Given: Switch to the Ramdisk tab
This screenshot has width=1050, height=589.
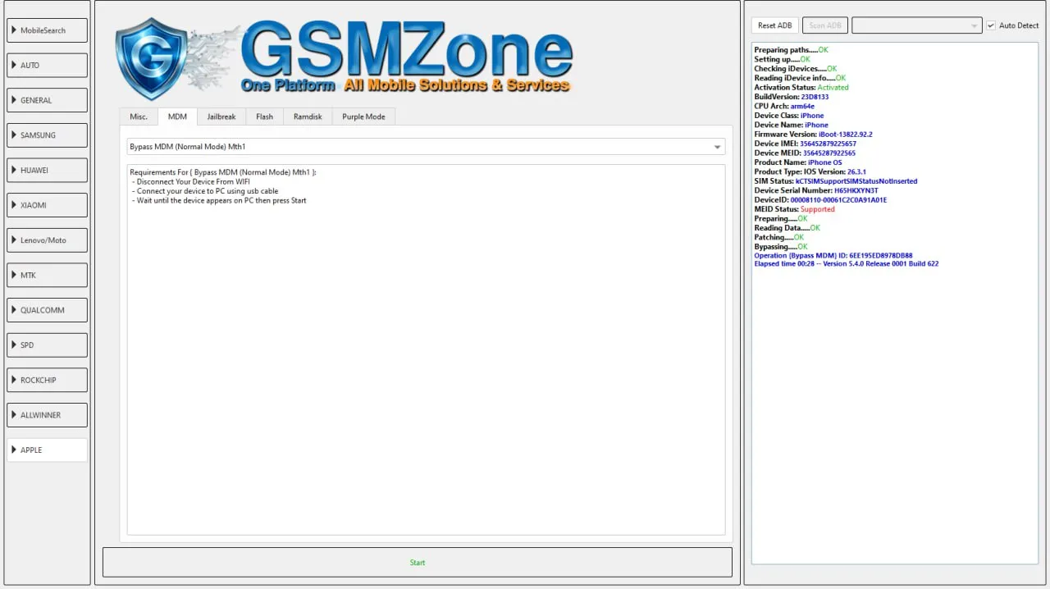Looking at the screenshot, I should point(308,116).
